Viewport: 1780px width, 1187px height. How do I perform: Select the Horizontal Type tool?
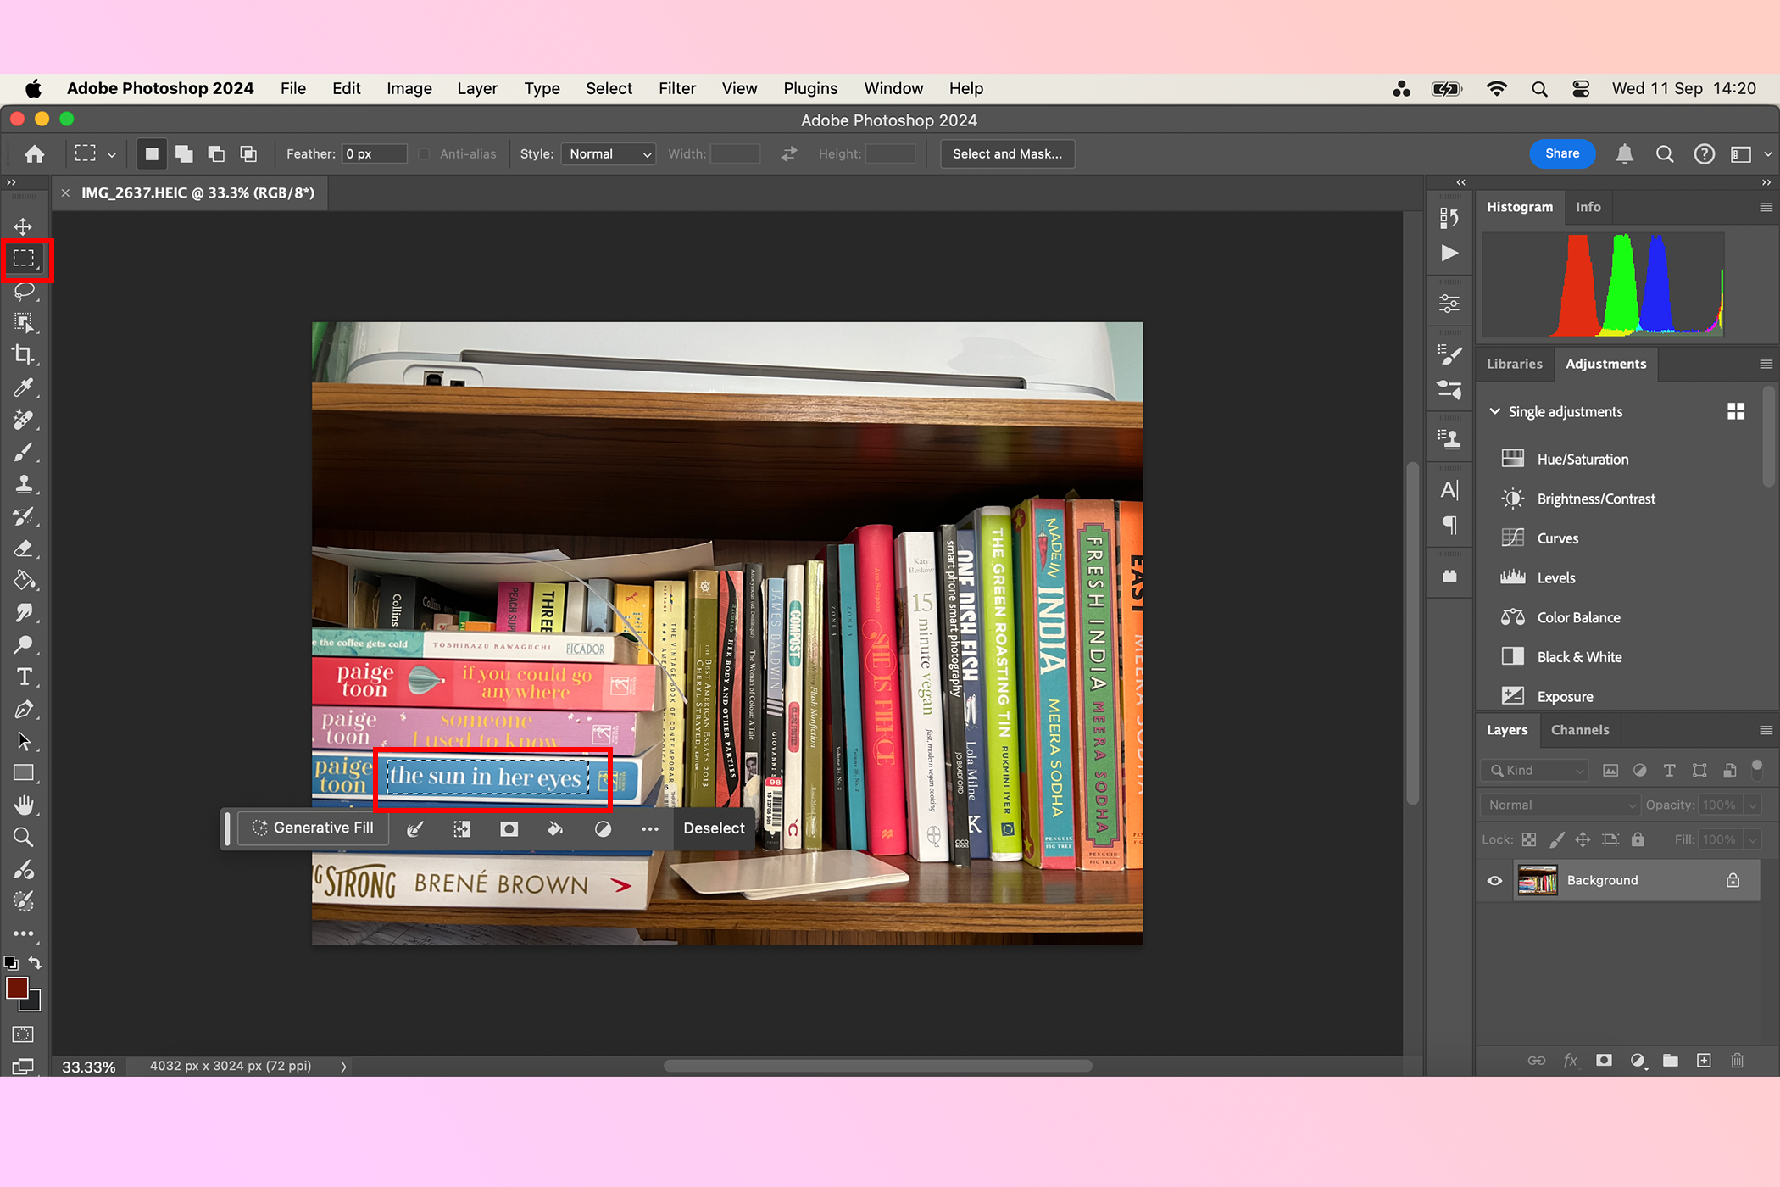click(x=24, y=677)
